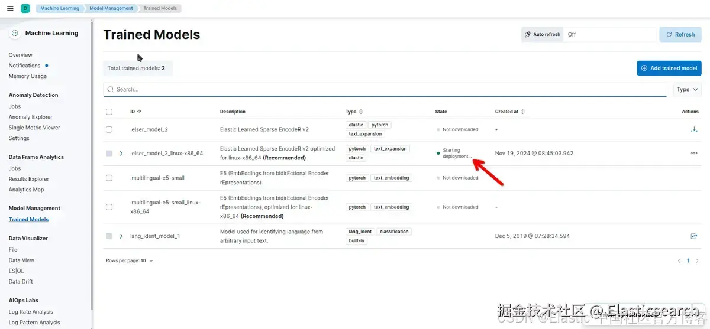Click the Machine Learning logo icon in sidebar
This screenshot has width=710, height=329.
point(15,33)
